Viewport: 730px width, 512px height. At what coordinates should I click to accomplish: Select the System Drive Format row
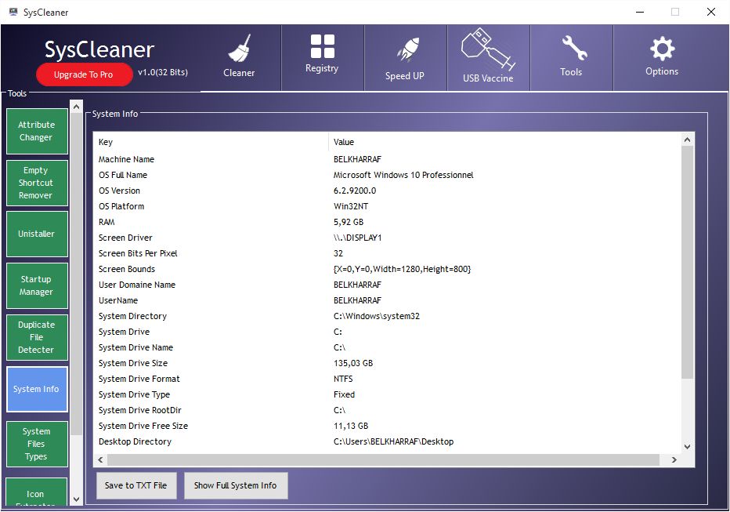(388, 379)
